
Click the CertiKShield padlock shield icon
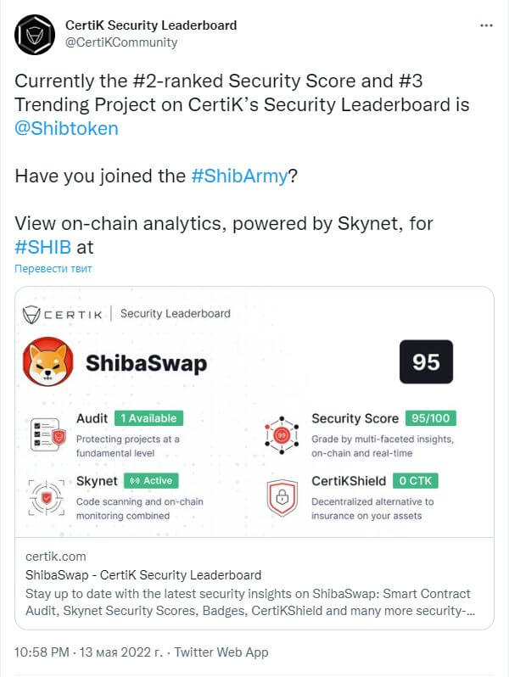[282, 497]
